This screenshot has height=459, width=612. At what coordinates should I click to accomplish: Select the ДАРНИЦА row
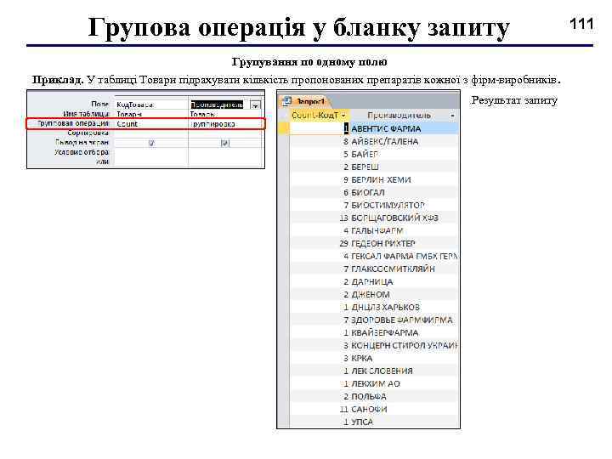[374, 281]
